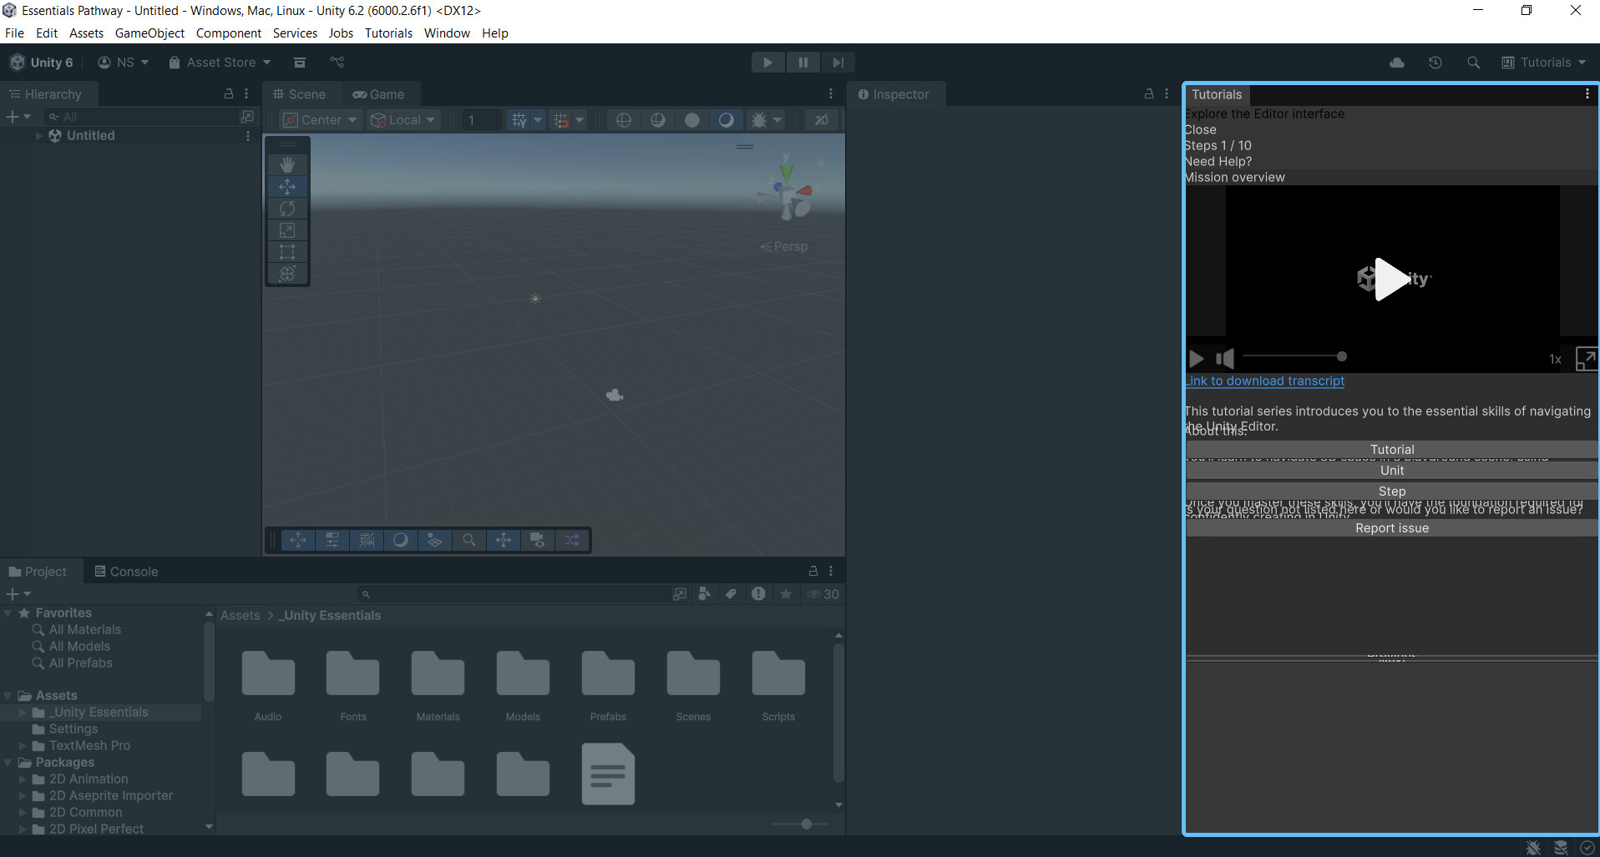Viewport: 1600px width, 857px height.
Task: Switch to the Game tab
Action: point(382,93)
